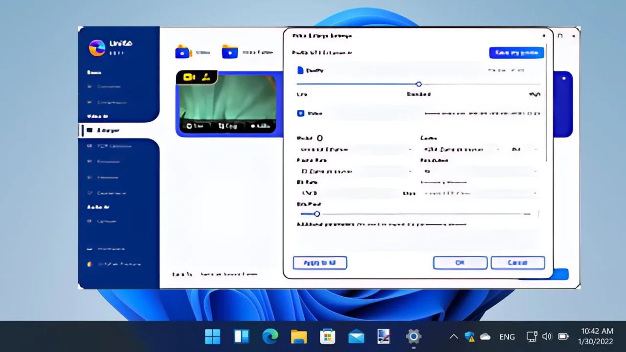Open the Settings gear on the taskbar

pos(414,336)
